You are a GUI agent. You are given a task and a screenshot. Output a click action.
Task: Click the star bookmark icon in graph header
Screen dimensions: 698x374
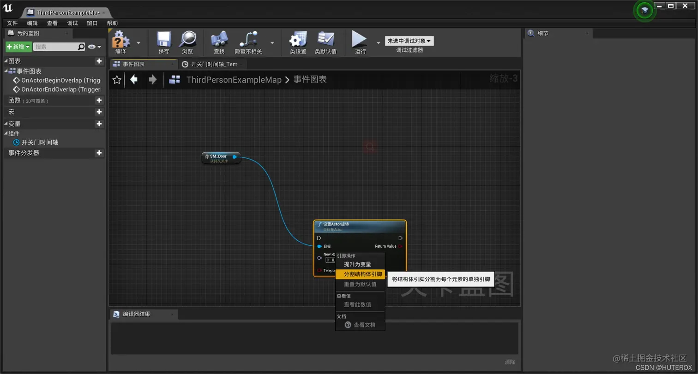click(117, 80)
